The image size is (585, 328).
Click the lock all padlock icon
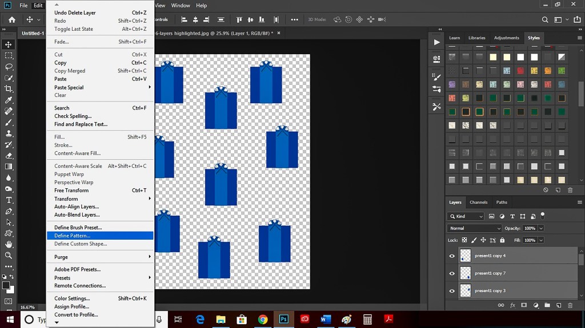502,240
